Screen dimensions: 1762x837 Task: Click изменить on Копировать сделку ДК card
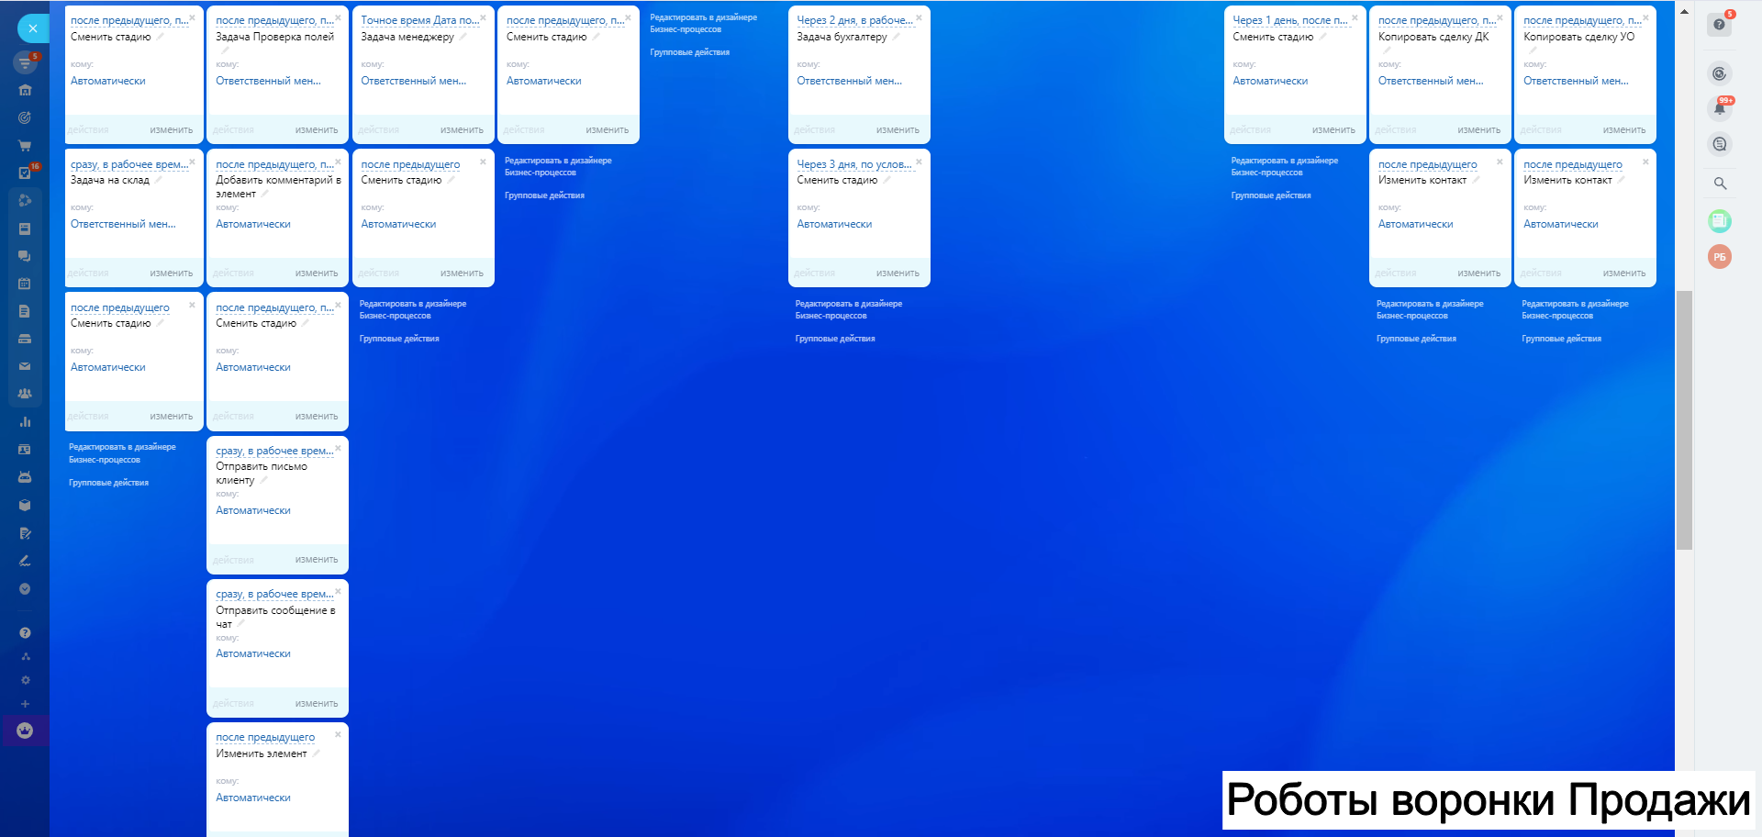coord(1479,130)
